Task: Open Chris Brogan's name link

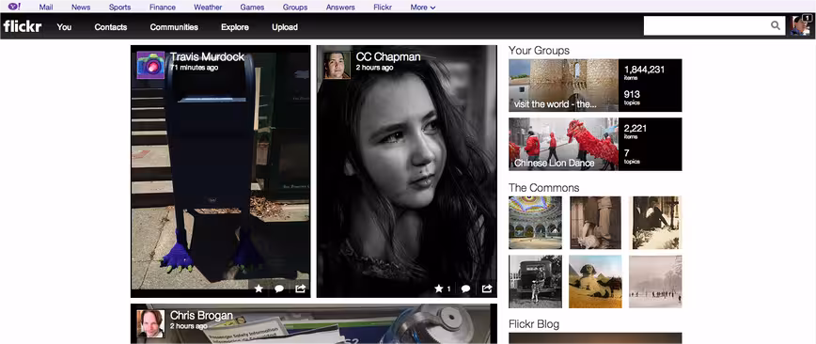Action: point(201,316)
